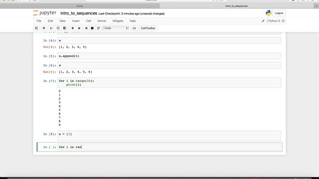Click the Last Checkpoint status text
Screen dimensions: 319x179
click(x=132, y=13)
